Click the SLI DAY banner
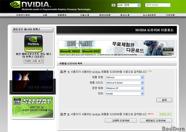Viewport: 186px width, 132px height. point(32,107)
